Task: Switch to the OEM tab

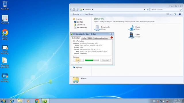Action: 90,38
